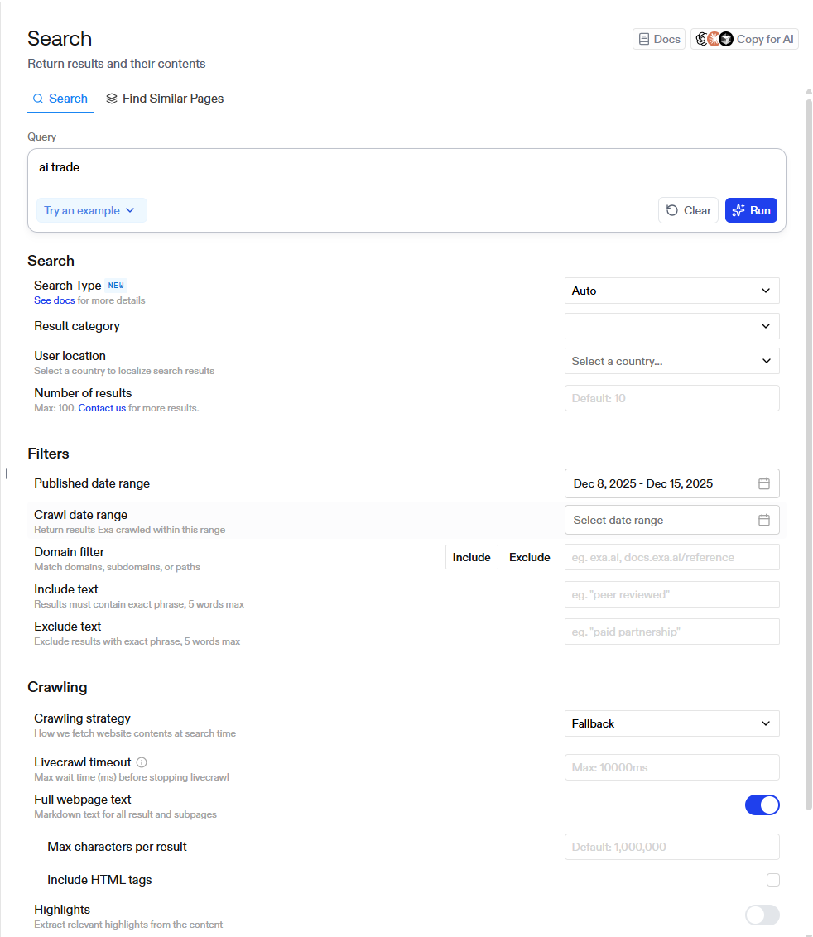Click the magnifier icon on Search tab
The width and height of the screenshot is (813, 937).
pos(37,99)
